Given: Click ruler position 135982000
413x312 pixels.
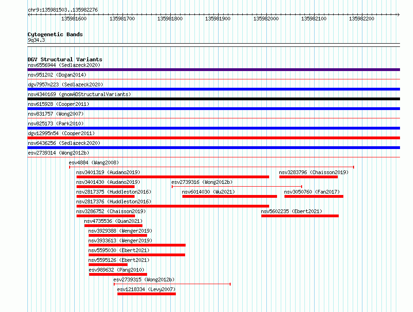Looking at the screenshot, I should (x=266, y=19).
